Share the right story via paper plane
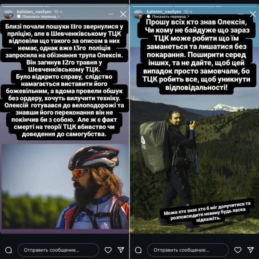Viewport: 259px width, 259px height. [x=251, y=250]
